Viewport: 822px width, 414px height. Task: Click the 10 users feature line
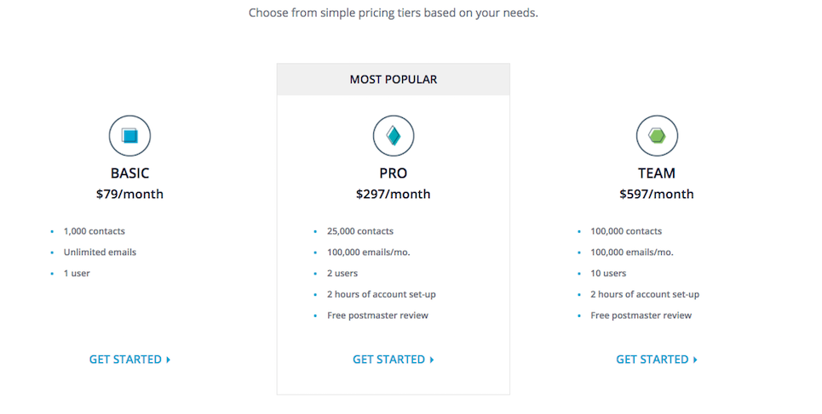coord(608,273)
